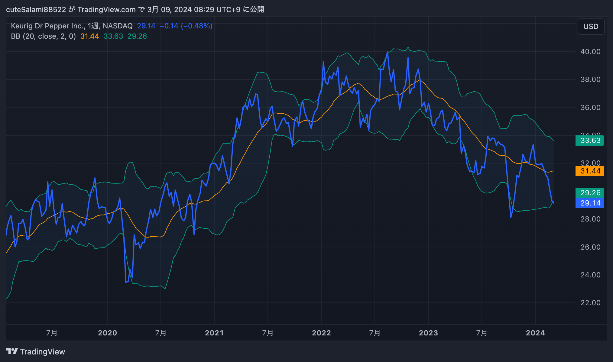
Task: Click the 7月 label before 2020
Action: (x=52, y=333)
